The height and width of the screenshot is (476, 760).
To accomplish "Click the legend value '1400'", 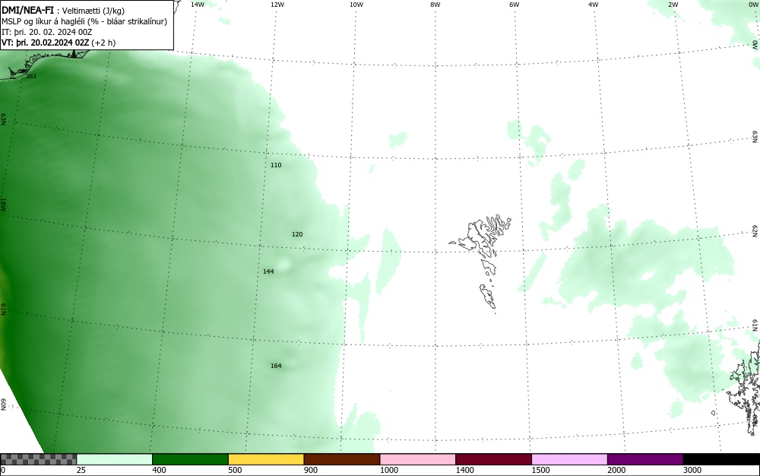I will (x=465, y=470).
